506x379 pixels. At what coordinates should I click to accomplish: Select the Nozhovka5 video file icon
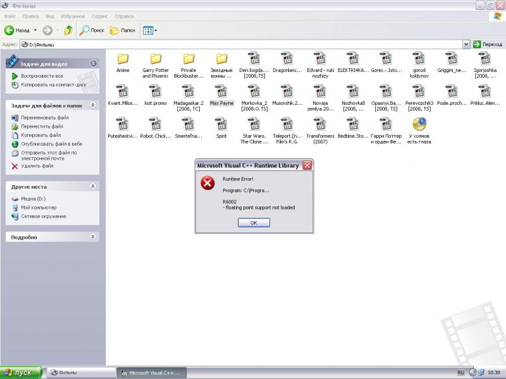tap(353, 91)
